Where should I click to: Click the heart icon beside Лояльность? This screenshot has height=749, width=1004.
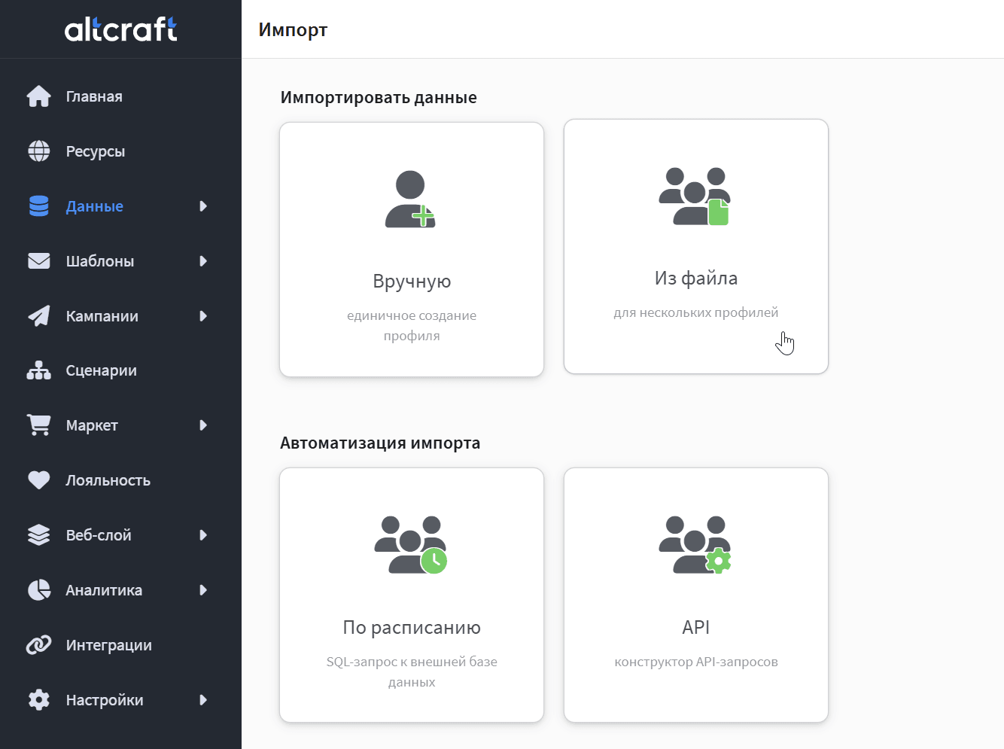(39, 480)
